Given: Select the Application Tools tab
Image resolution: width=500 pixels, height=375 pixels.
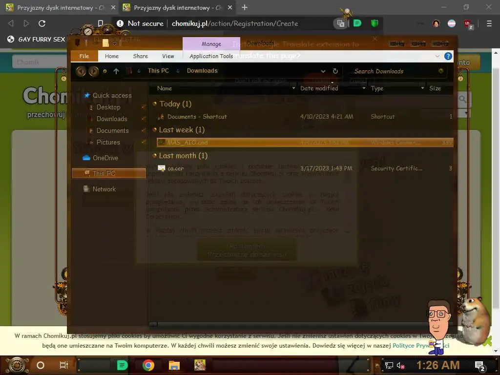Looking at the screenshot, I should tap(211, 56).
